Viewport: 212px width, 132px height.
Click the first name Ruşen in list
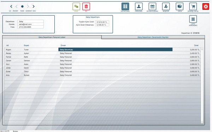[x=8, y=50]
